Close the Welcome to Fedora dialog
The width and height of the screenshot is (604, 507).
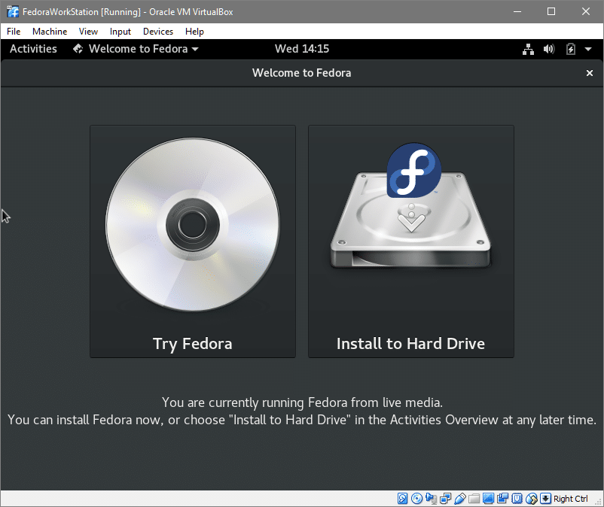(589, 73)
